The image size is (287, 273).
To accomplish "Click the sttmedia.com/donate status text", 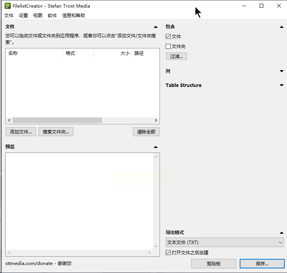I will point(39,263).
